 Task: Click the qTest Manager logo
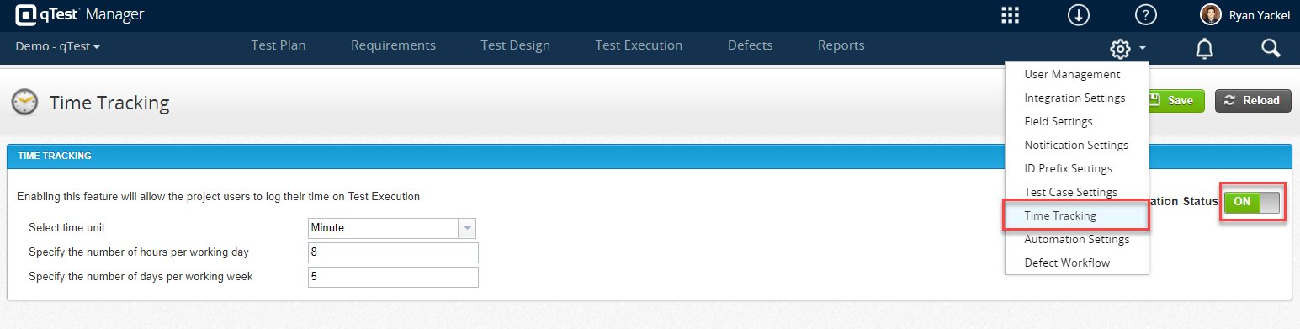80,14
